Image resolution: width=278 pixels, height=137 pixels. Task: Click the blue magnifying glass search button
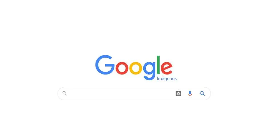[x=202, y=93]
